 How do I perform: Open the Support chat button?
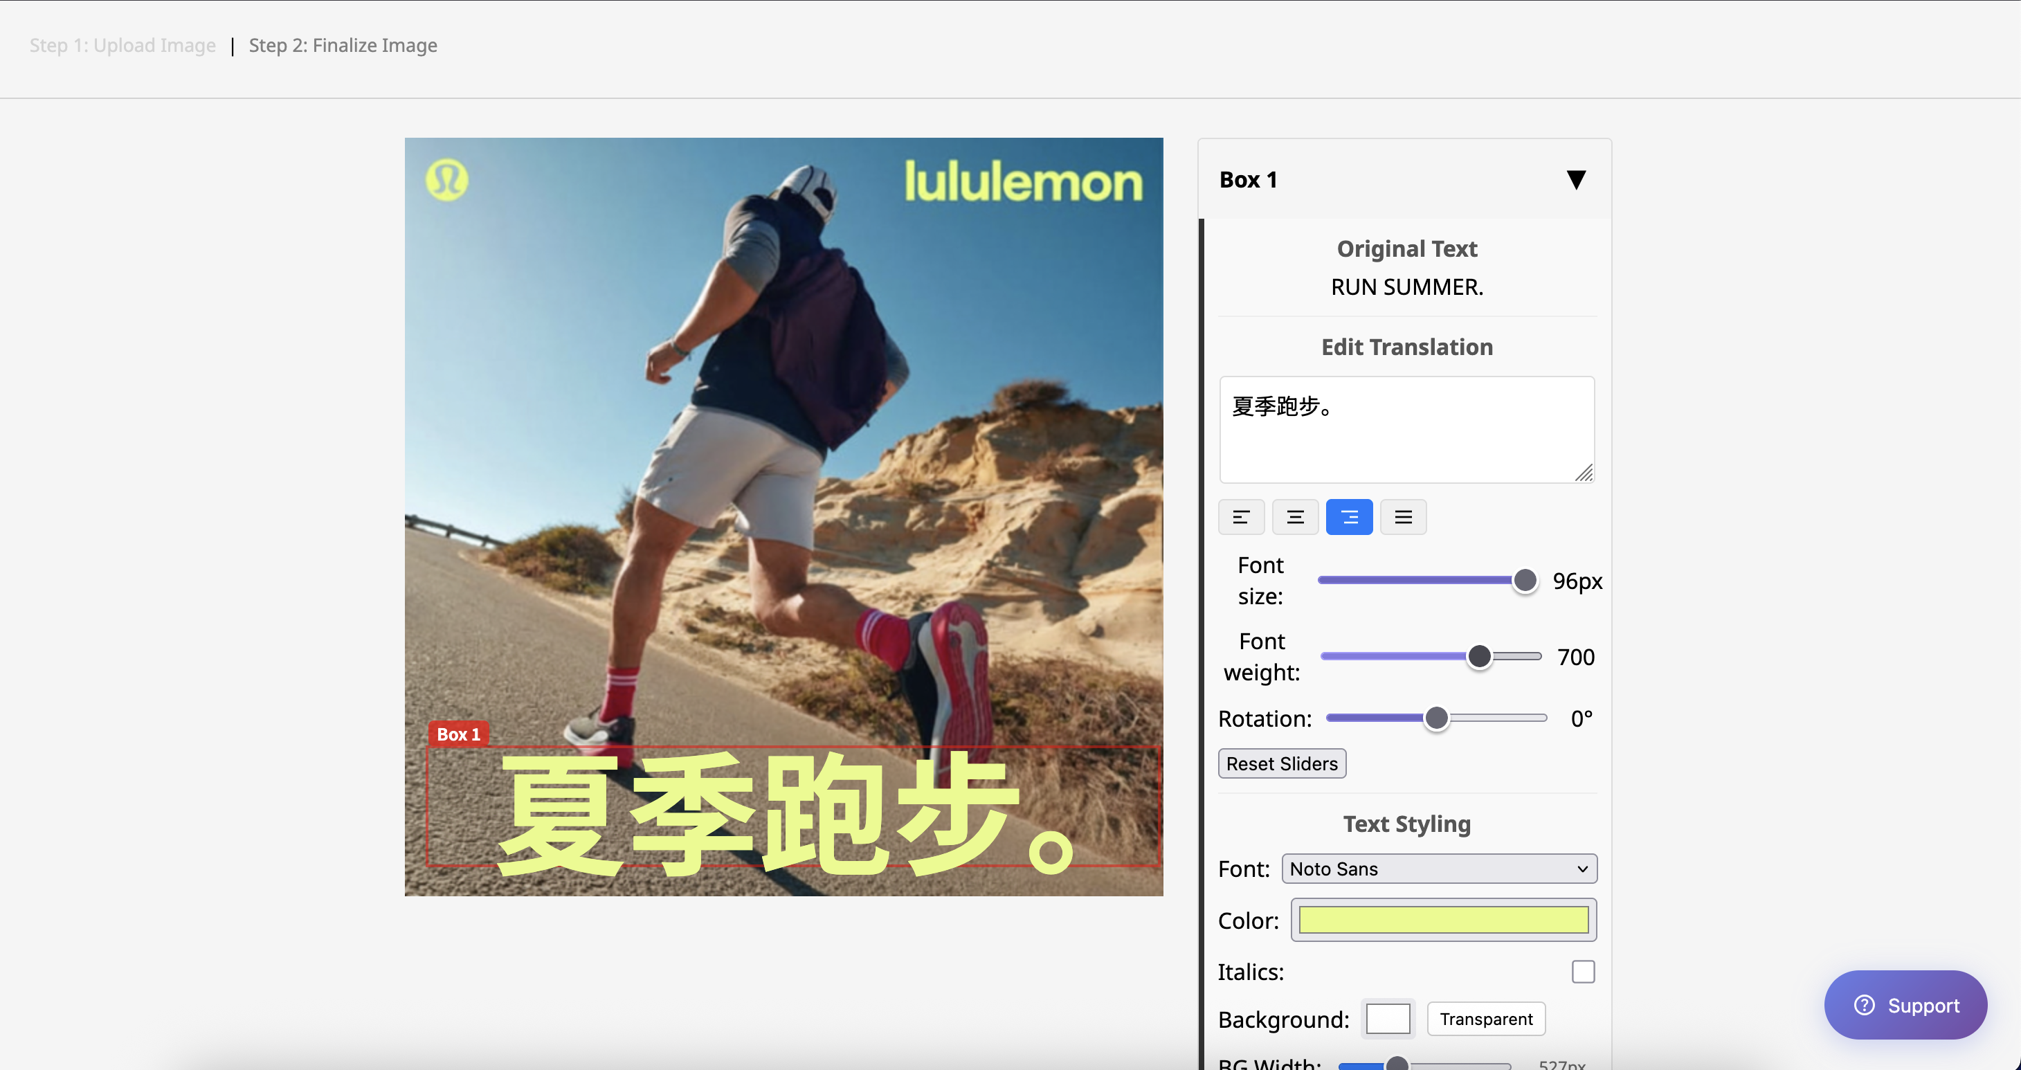tap(1905, 1005)
